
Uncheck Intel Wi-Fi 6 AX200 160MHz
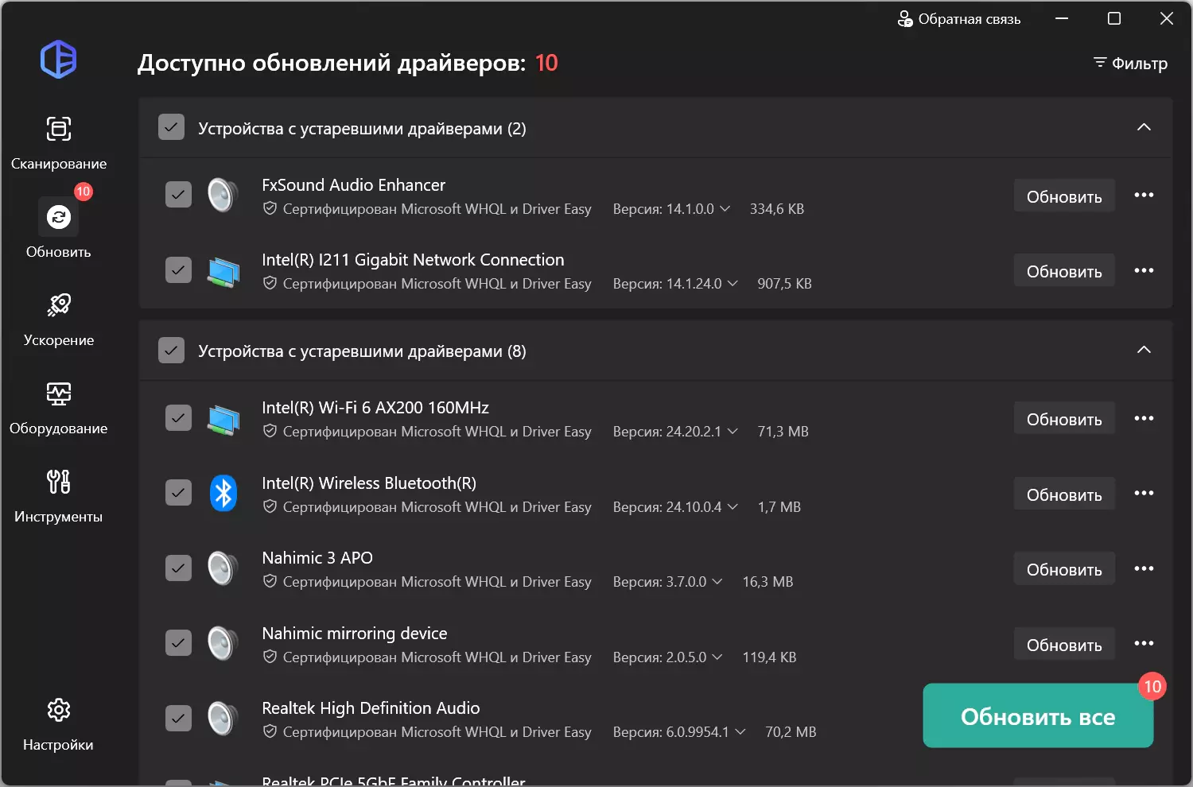[x=178, y=417]
